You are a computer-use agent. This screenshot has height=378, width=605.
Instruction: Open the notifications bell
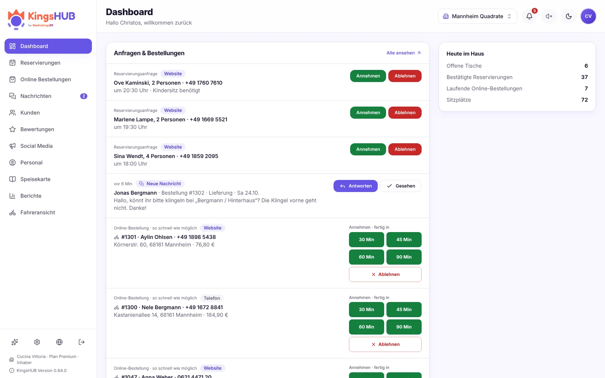coord(529,16)
